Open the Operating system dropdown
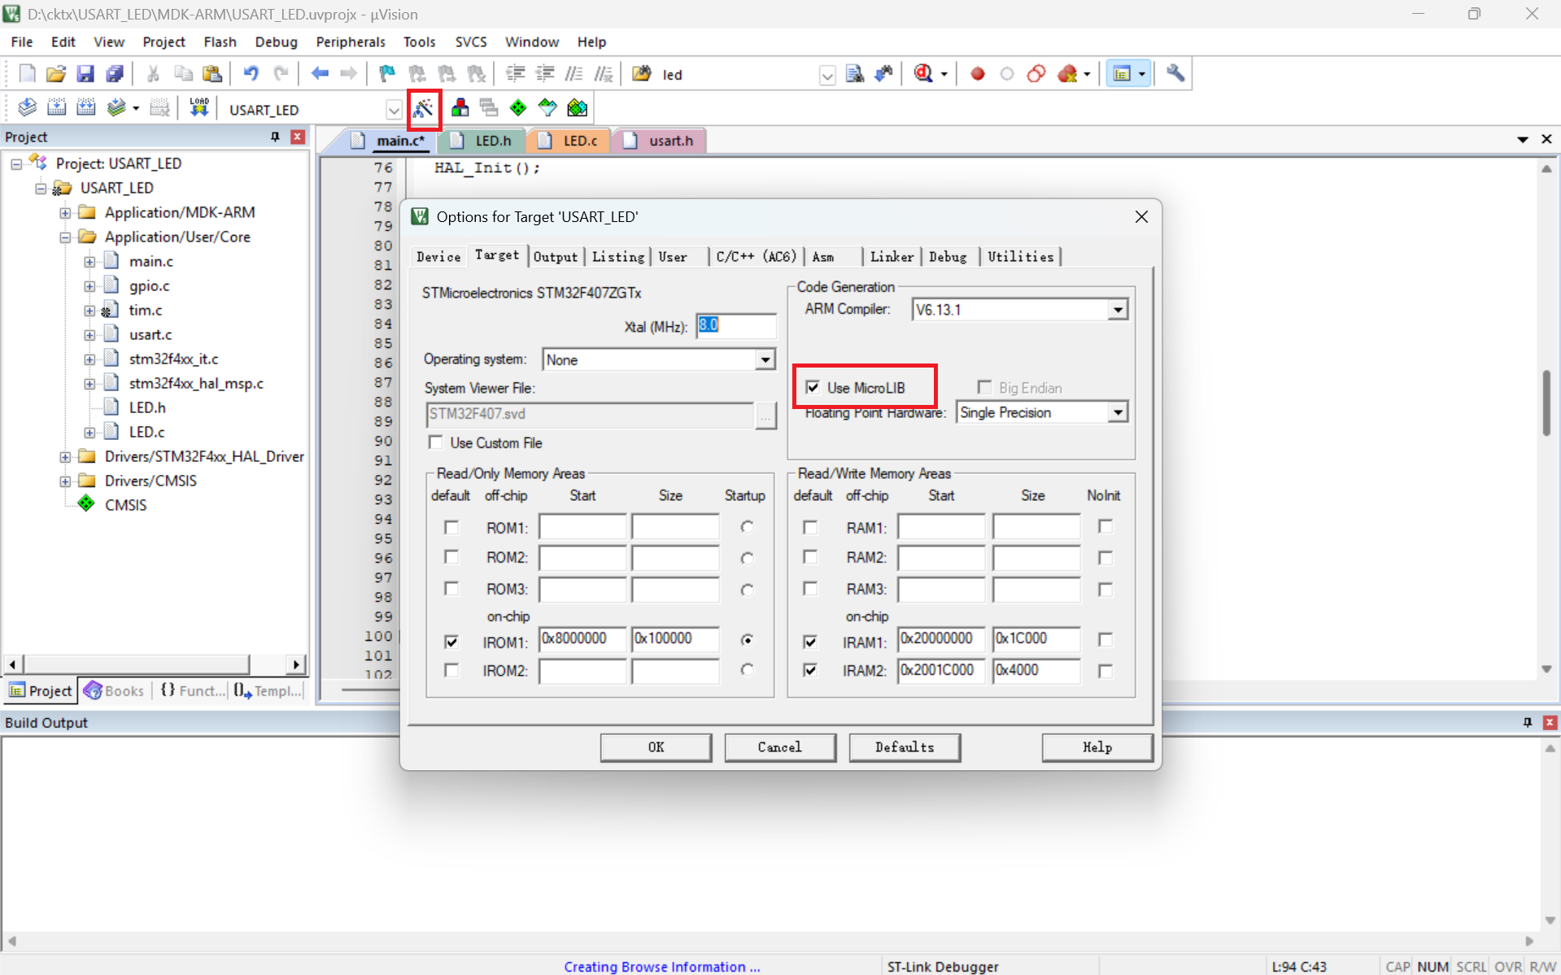The width and height of the screenshot is (1561, 975). [x=765, y=359]
